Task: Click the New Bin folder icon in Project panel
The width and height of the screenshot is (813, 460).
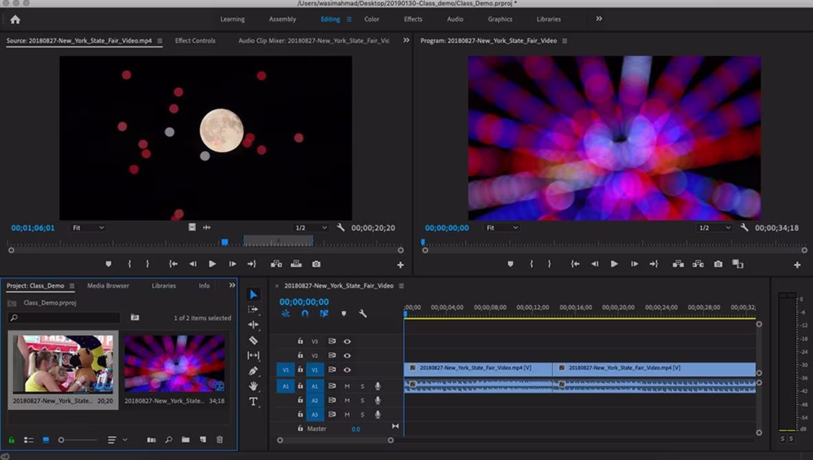Action: (185, 439)
